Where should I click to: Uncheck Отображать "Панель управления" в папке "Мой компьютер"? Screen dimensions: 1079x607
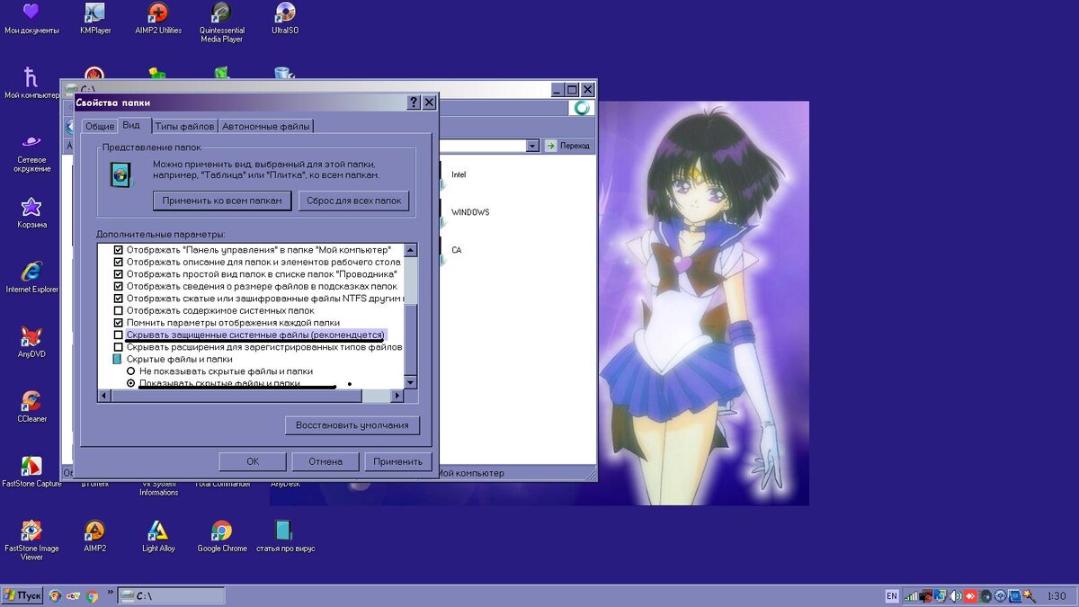pyautogui.click(x=118, y=249)
